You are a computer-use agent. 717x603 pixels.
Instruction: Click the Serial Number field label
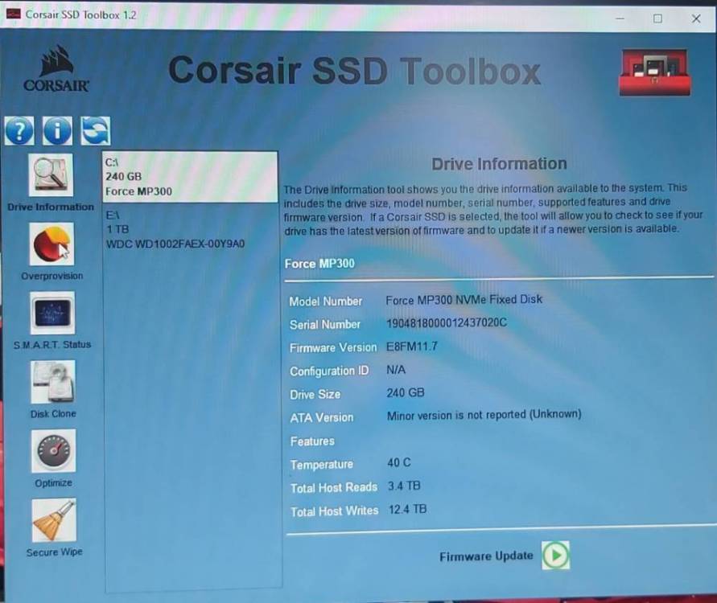click(324, 325)
